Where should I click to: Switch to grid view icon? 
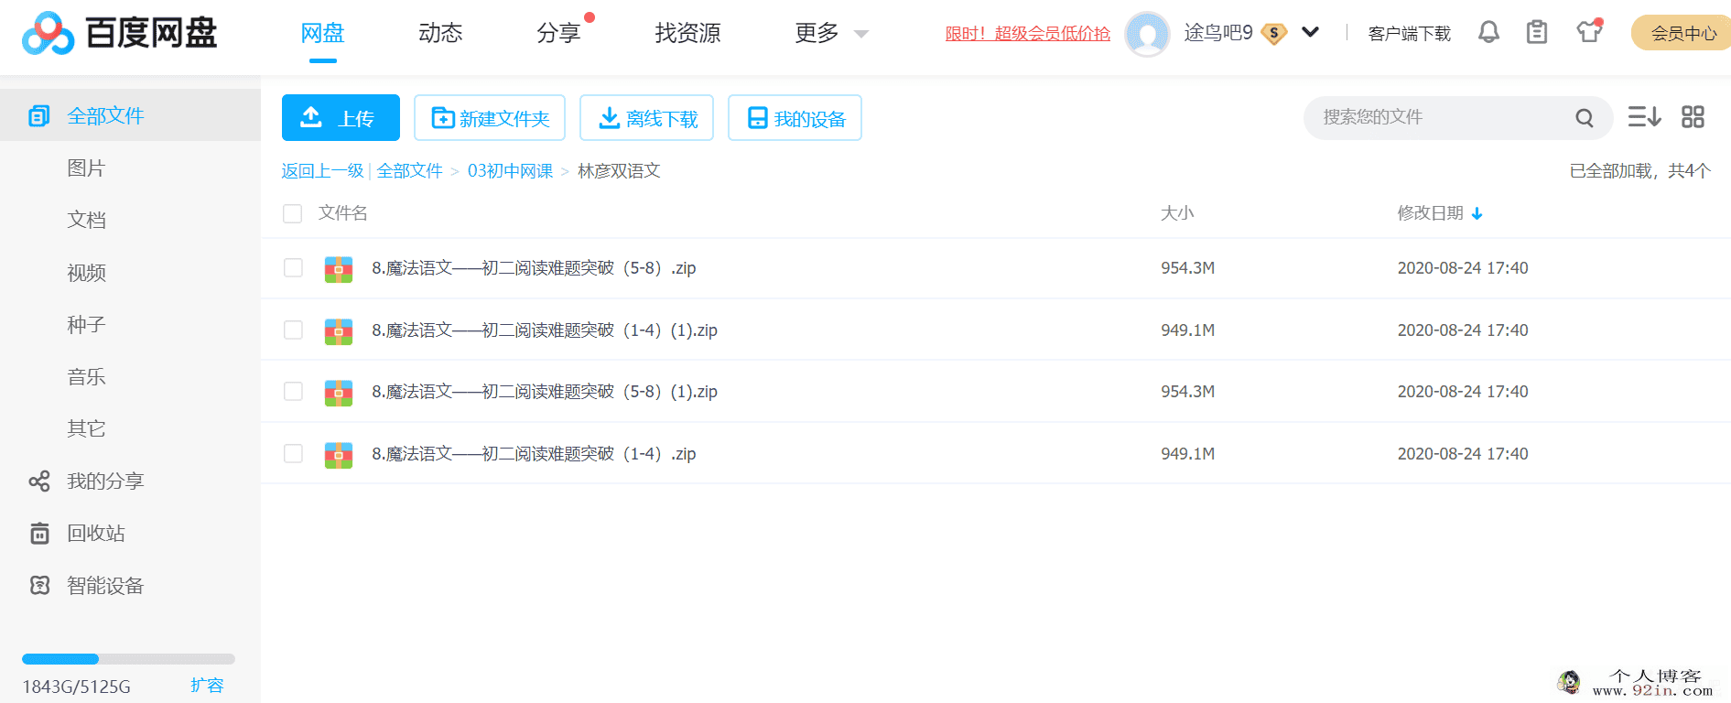click(x=1693, y=116)
